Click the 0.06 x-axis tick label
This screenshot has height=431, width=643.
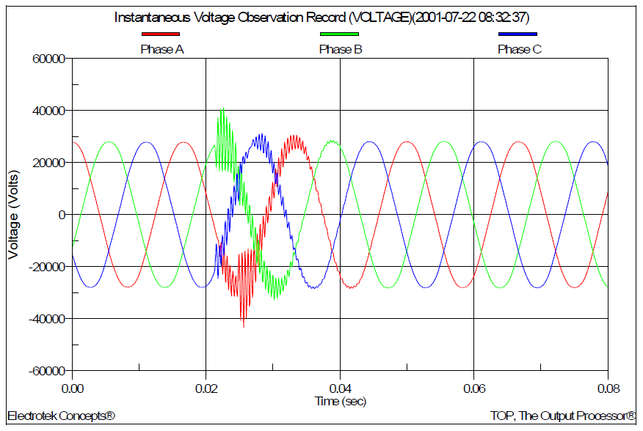coord(474,386)
